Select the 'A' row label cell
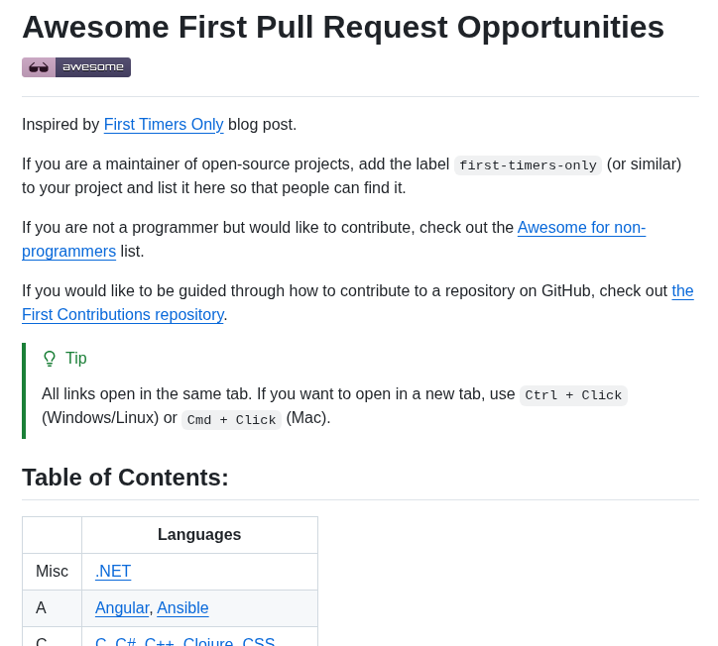The height and width of the screenshot is (646, 718). point(52,608)
